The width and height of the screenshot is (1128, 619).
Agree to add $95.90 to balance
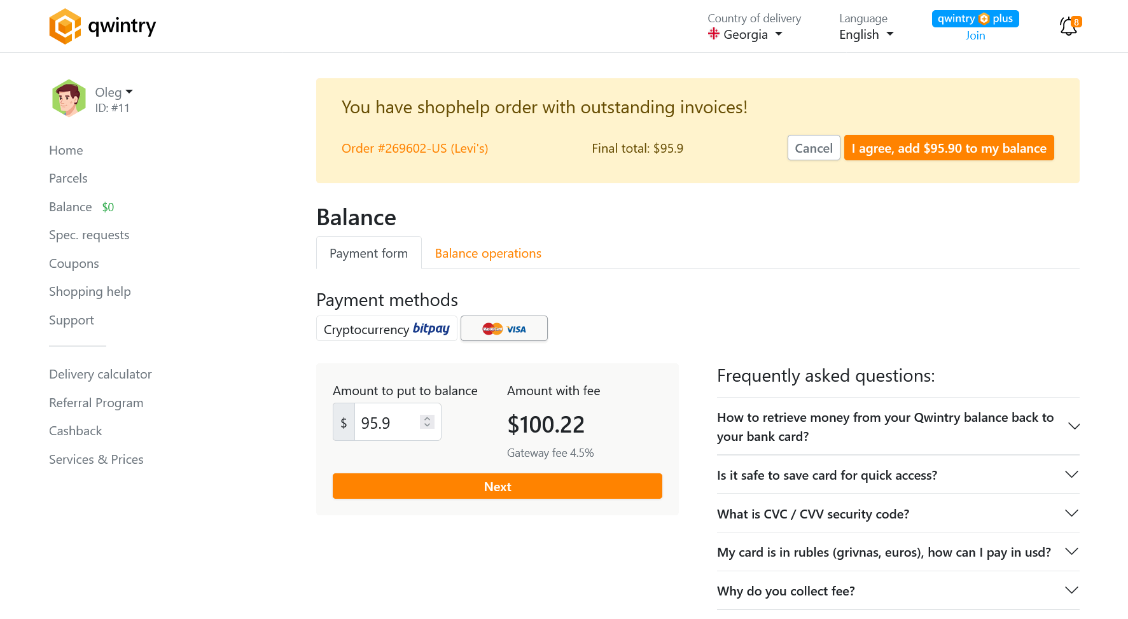pyautogui.click(x=949, y=148)
